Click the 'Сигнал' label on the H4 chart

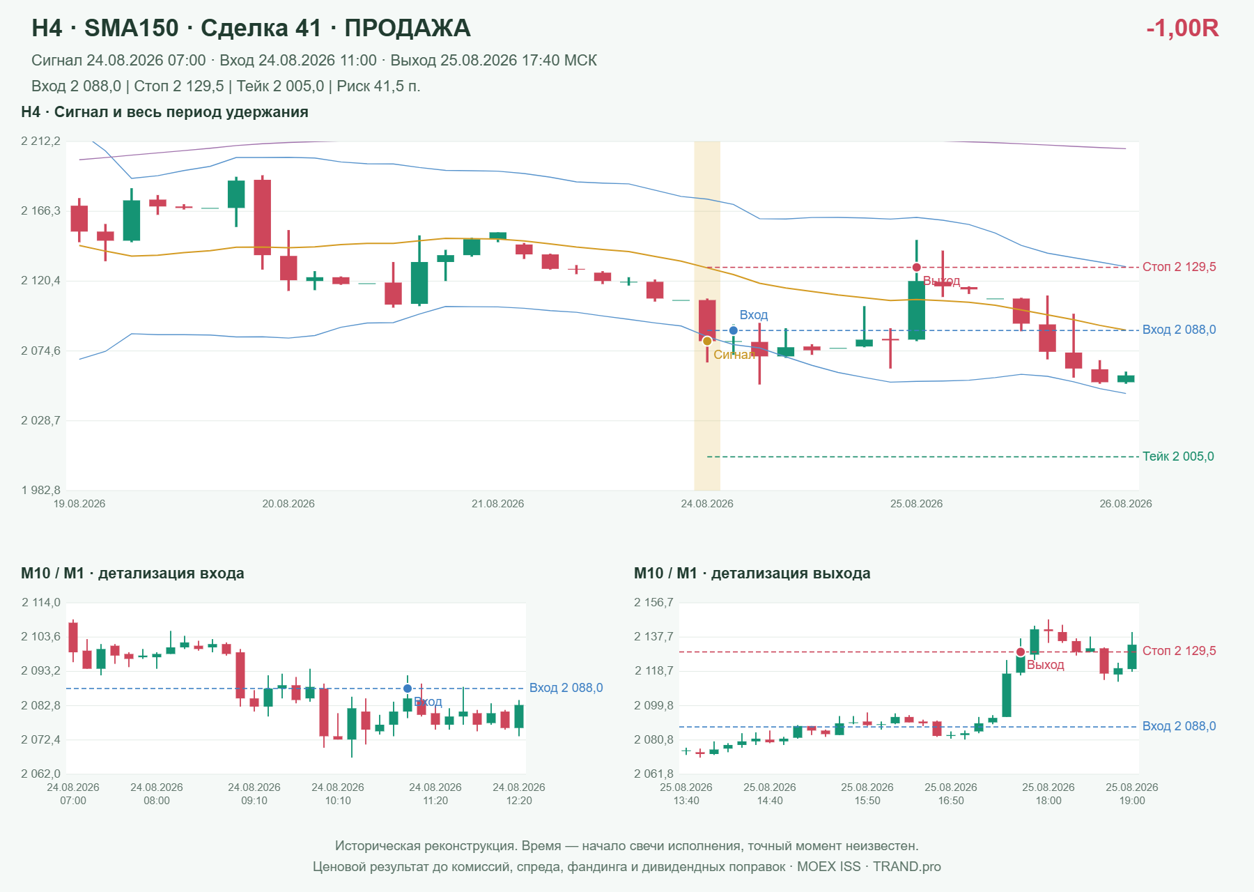click(x=734, y=355)
